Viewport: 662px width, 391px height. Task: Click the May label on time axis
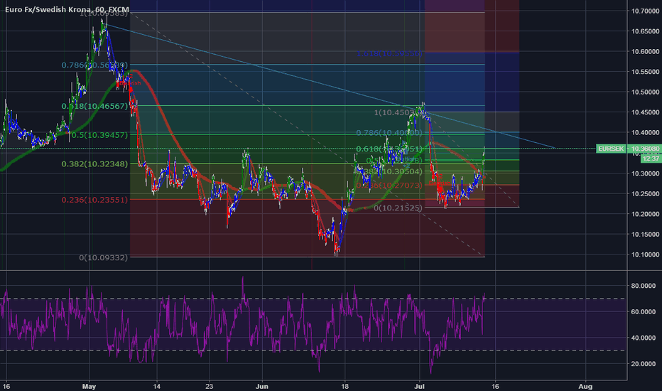[x=89, y=386]
